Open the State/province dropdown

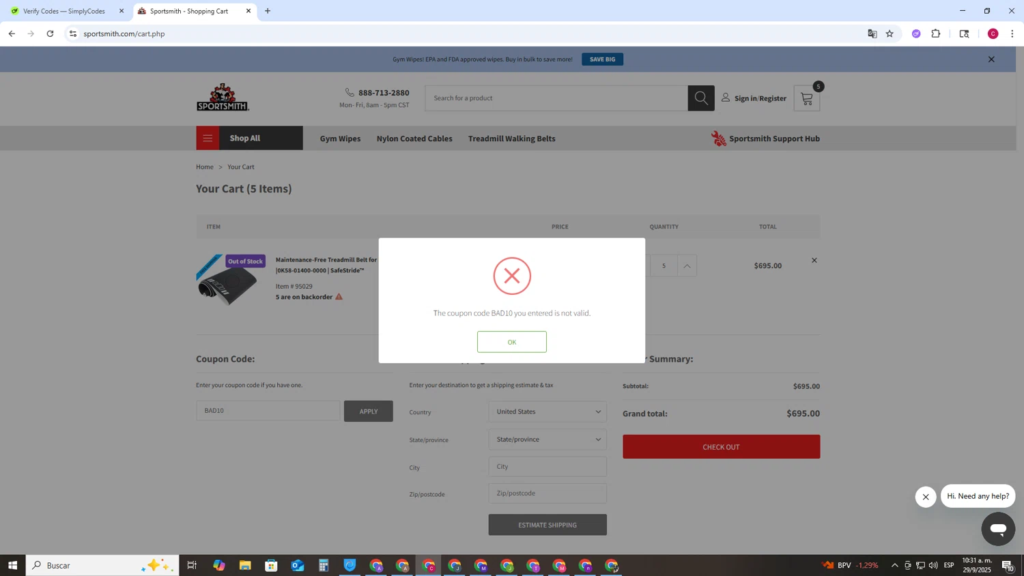pos(547,440)
